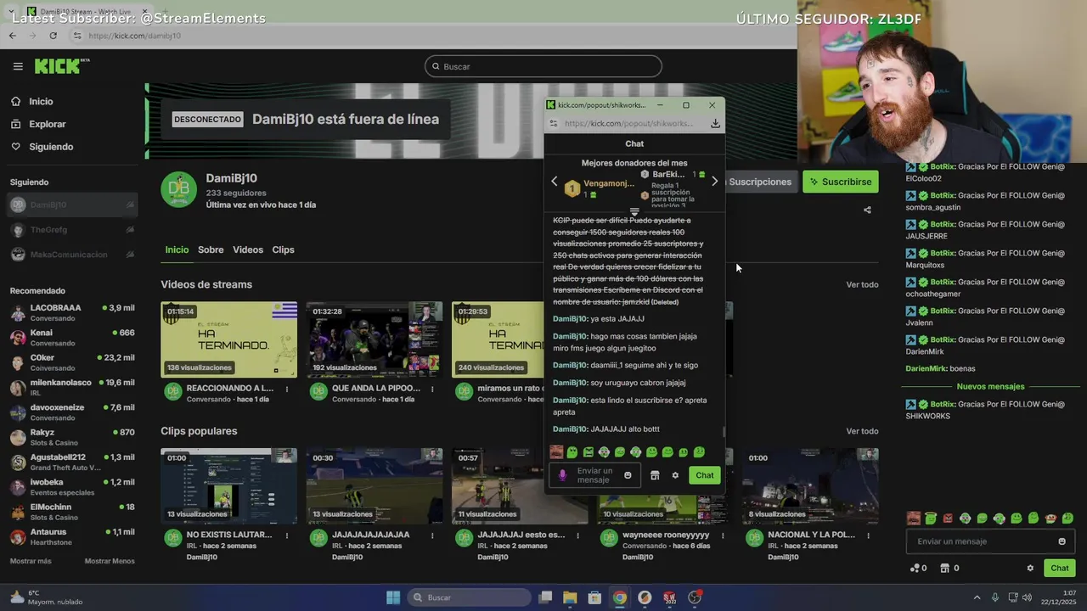
Task: Open the hamburger menu beside the Kick logo
Action: (18, 66)
